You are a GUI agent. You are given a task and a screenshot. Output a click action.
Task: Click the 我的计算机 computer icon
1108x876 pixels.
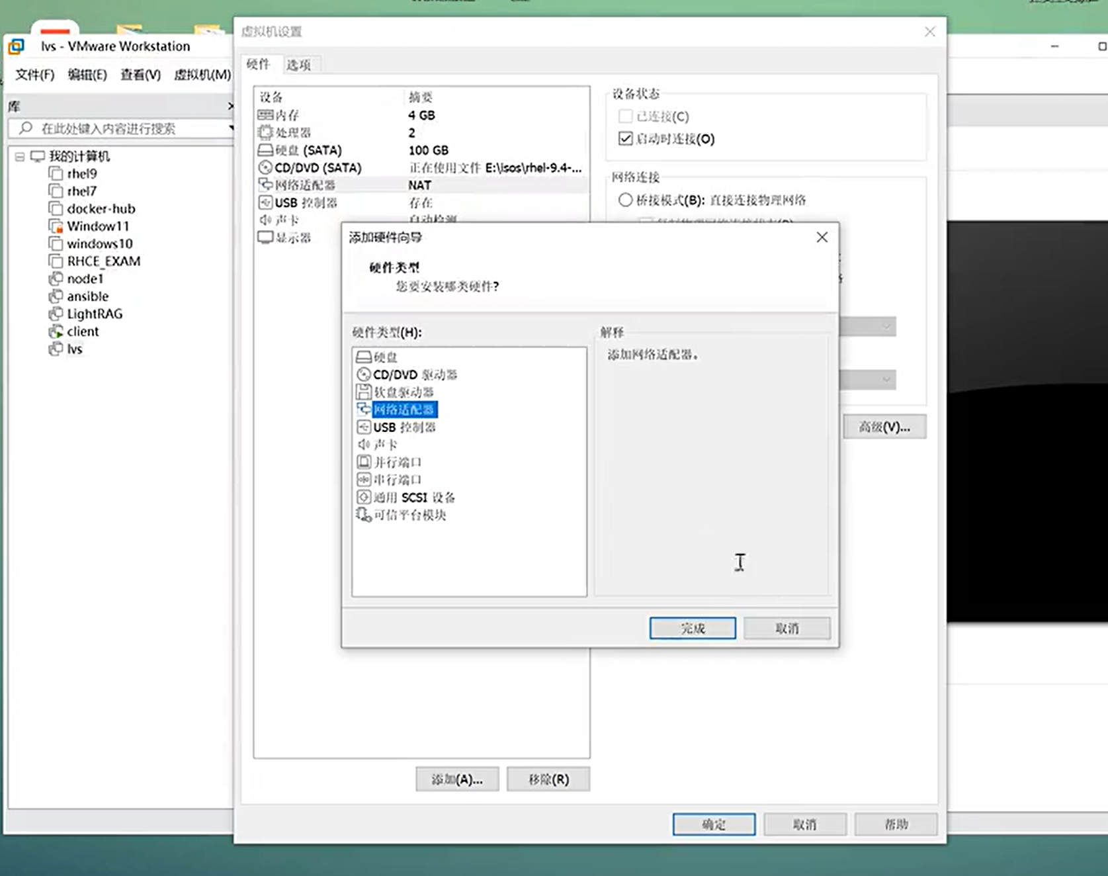[x=38, y=156]
